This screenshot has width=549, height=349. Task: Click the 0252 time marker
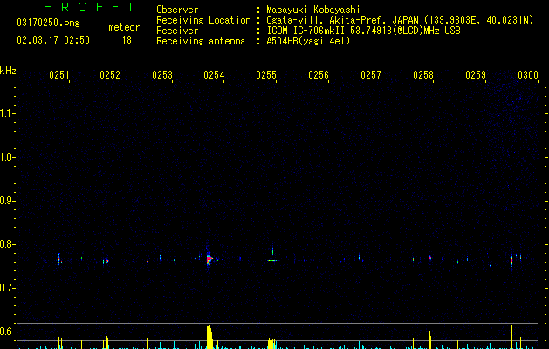(x=110, y=75)
